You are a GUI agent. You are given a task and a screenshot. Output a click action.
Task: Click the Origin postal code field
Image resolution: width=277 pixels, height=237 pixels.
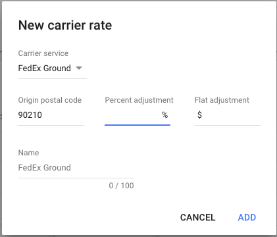51,115
